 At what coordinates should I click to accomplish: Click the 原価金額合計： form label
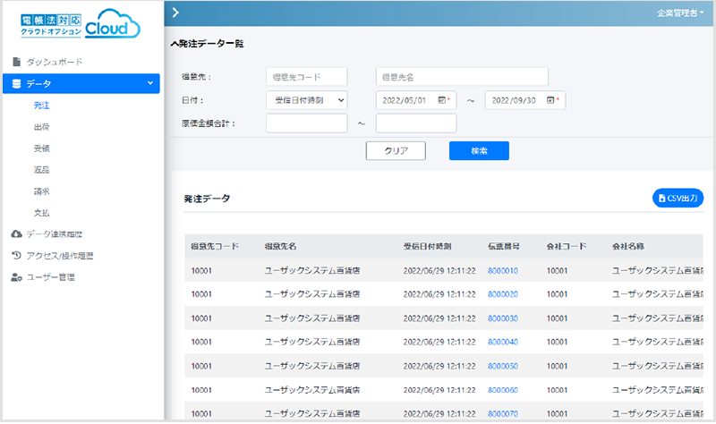tap(209, 123)
